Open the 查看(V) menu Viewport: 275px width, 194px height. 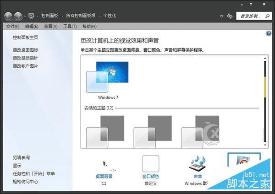[51, 27]
